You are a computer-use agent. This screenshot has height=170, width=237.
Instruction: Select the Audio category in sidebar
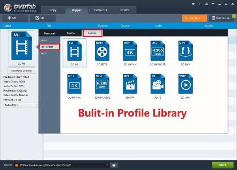point(44,53)
